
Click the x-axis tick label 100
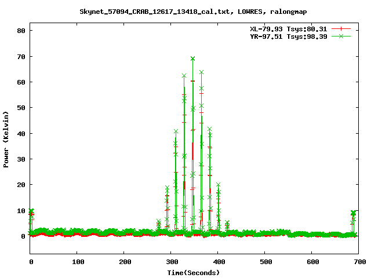[x=78, y=262]
